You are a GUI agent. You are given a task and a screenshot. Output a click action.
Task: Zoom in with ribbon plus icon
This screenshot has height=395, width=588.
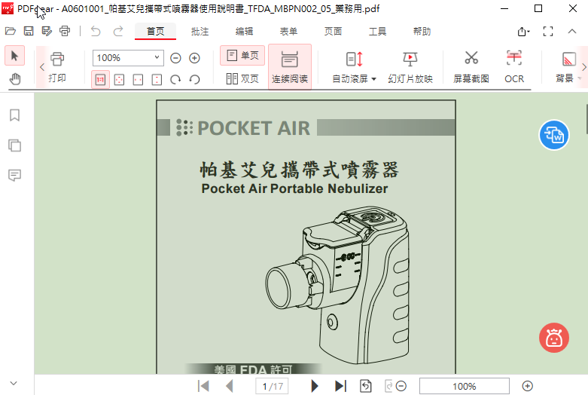tap(194, 58)
